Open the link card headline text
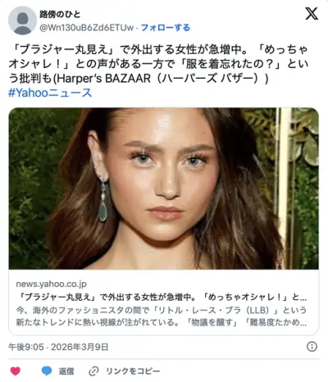This screenshot has height=382, width=328. tap(162, 297)
